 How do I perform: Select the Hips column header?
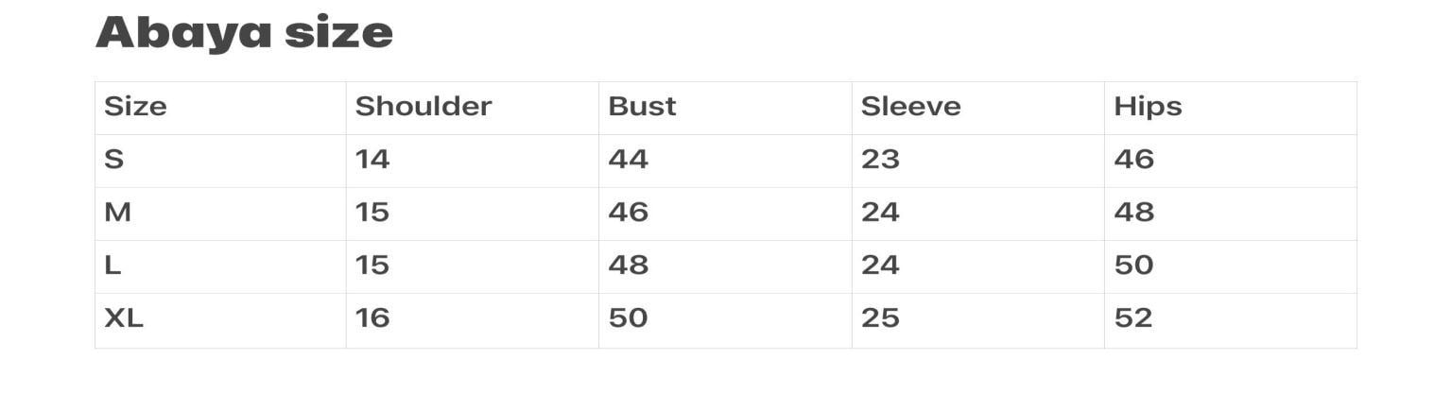coord(1148,107)
